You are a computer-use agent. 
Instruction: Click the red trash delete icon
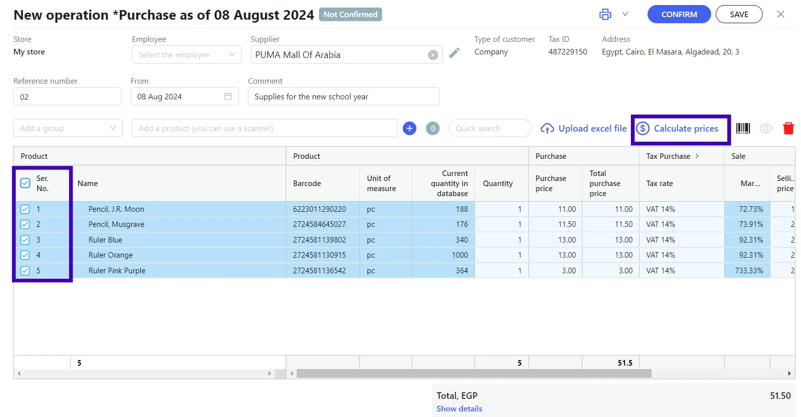788,129
